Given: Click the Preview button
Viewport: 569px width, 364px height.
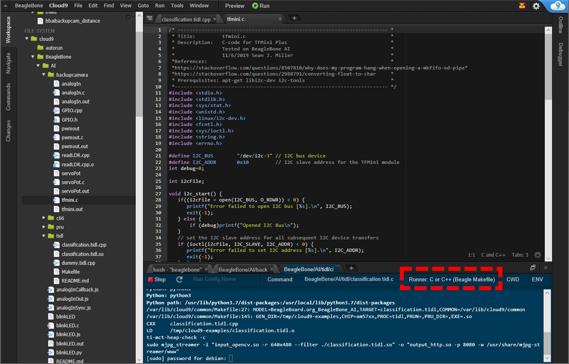Looking at the screenshot, I should pyautogui.click(x=235, y=6).
